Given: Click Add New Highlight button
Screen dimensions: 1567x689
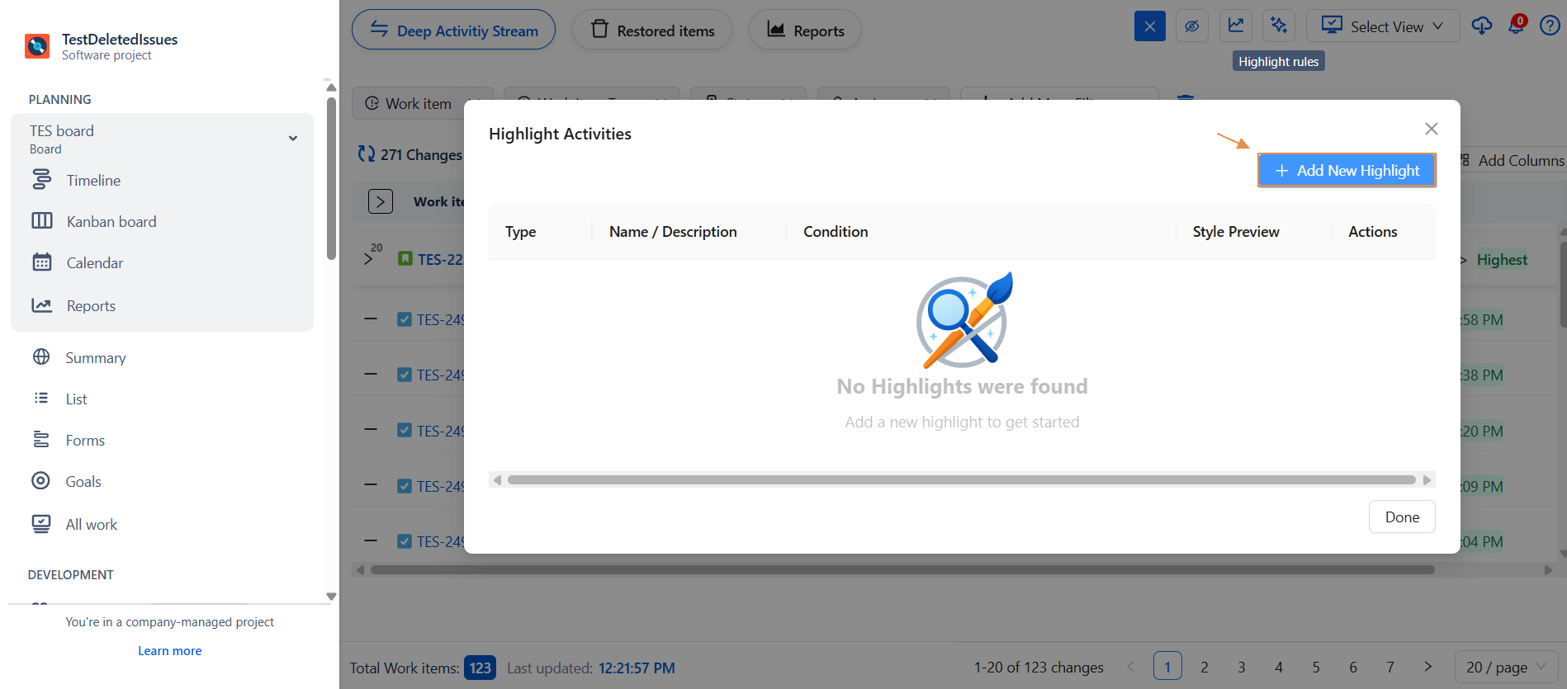Looking at the screenshot, I should pos(1347,170).
